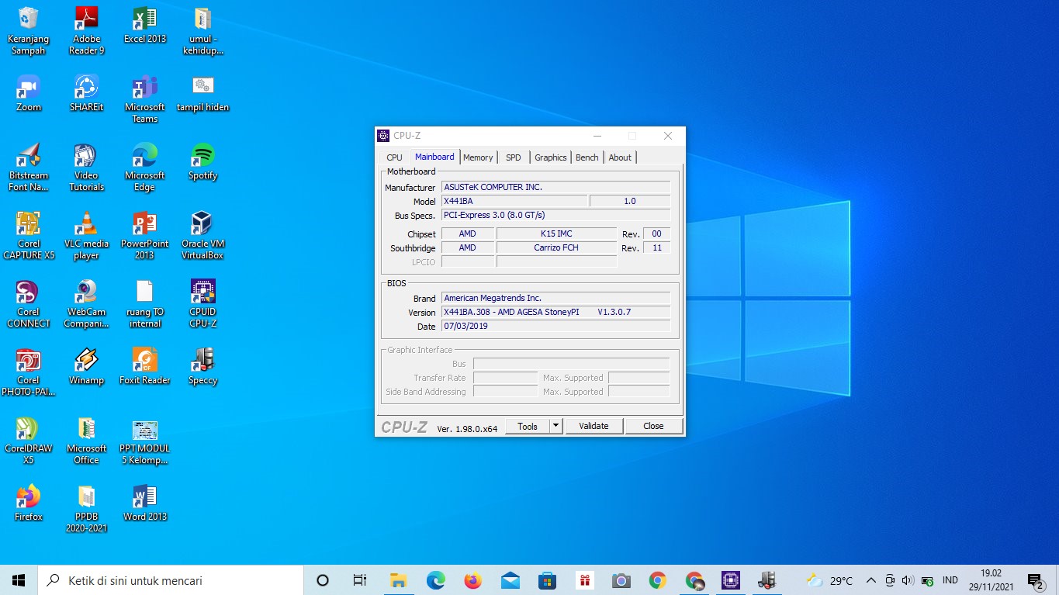
Task: Open the volume control in system tray
Action: click(x=908, y=580)
